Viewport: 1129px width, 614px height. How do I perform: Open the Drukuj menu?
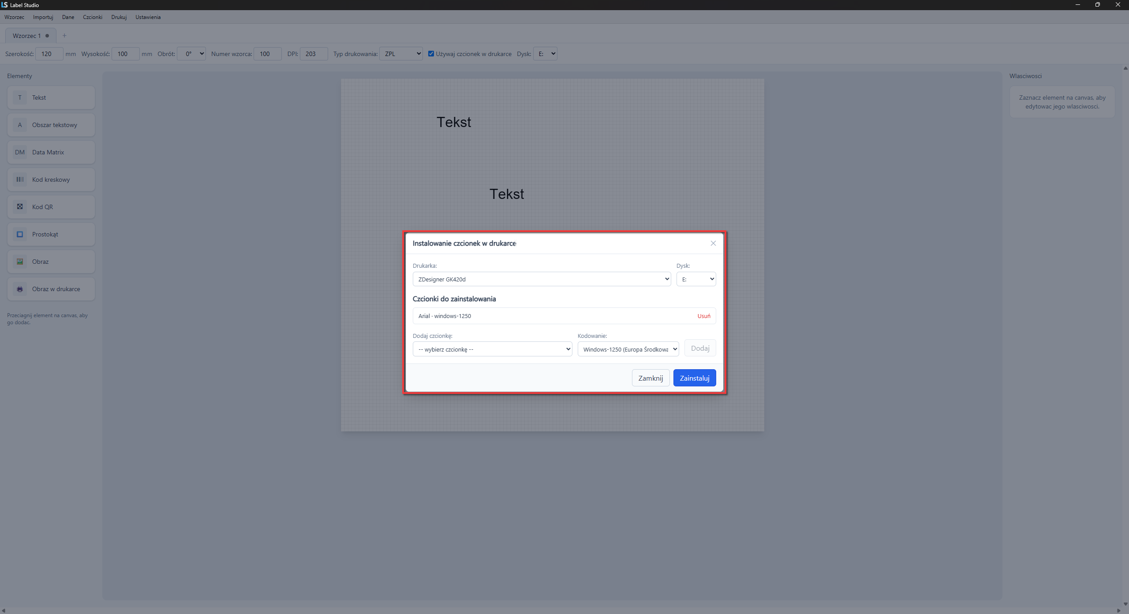[x=119, y=17]
